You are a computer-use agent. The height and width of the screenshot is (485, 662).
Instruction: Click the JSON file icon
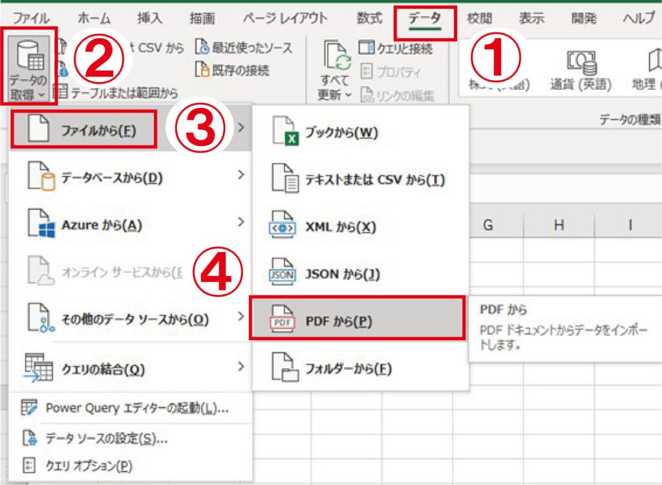(x=283, y=272)
